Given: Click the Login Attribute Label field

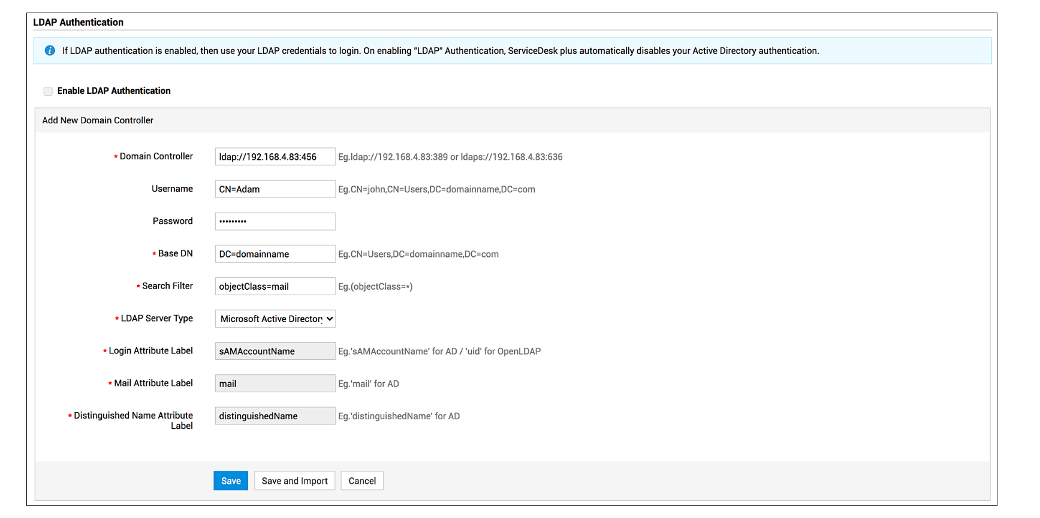Looking at the screenshot, I should 275,351.
